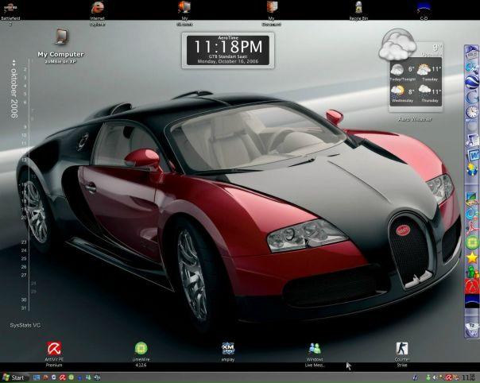Click the AeroTime clock widget
The image size is (480, 383).
[x=227, y=50]
